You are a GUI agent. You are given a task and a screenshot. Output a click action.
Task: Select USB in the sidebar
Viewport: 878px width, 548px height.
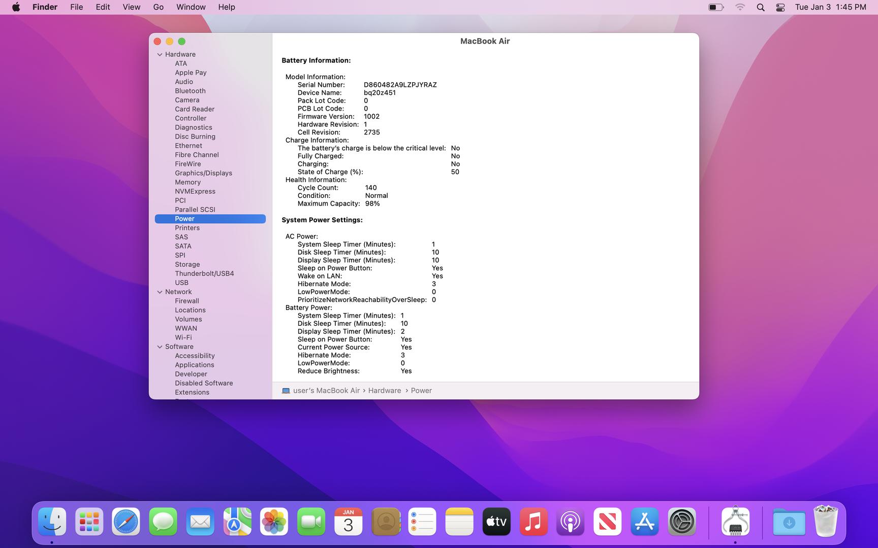point(181,283)
